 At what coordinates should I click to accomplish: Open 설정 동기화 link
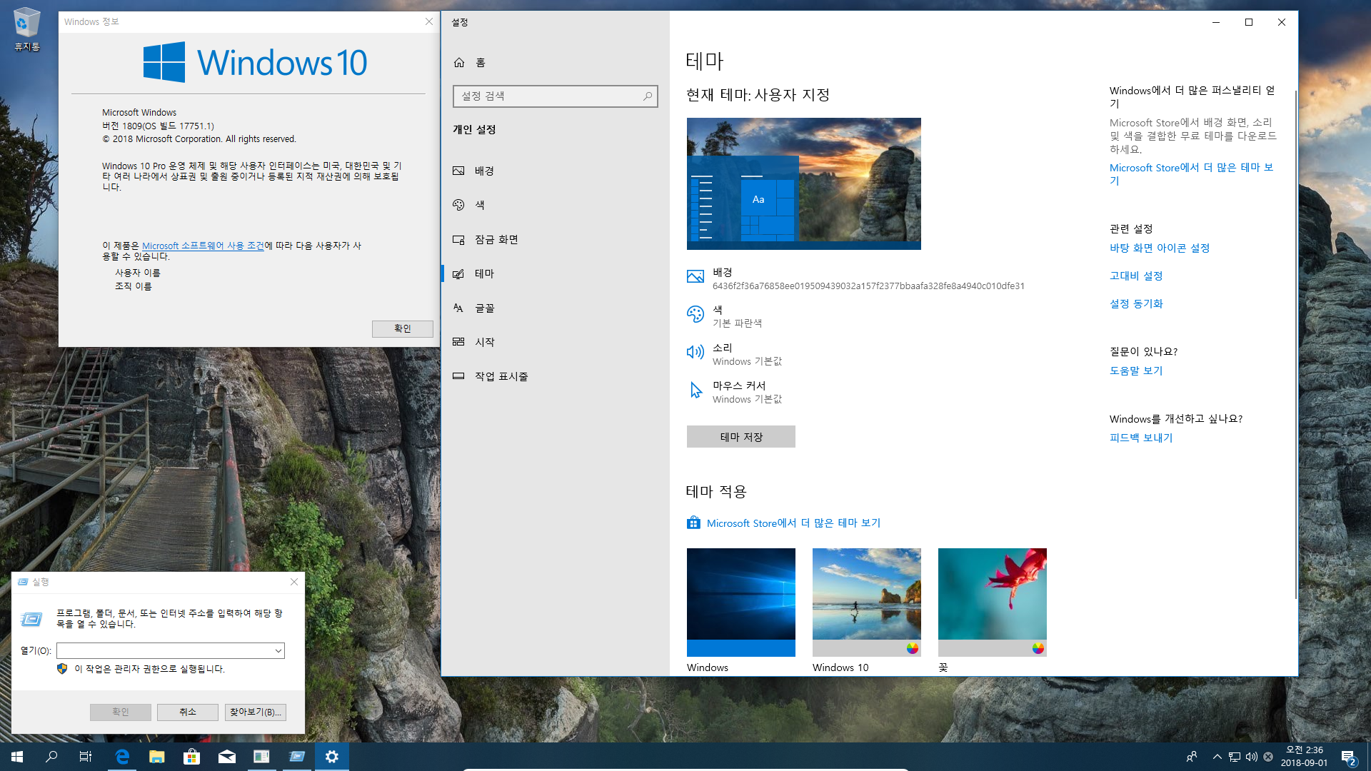[x=1136, y=303]
